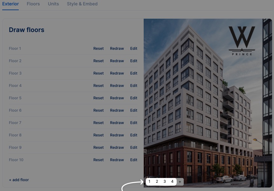Viewport: 274px width, 191px height.
Task: Reset Floor 7
Action: 99,123
